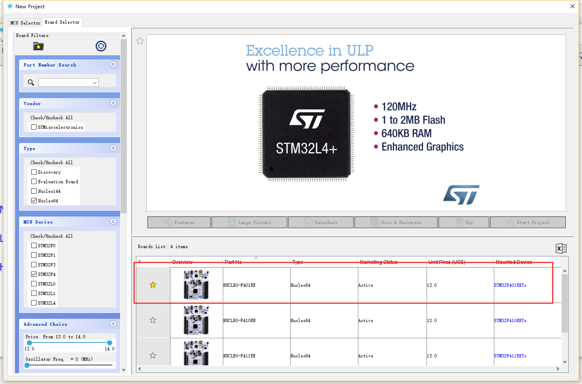582x384 pixels.
Task: Open the STM32F410RBTx mounted device link
Action: point(510,320)
